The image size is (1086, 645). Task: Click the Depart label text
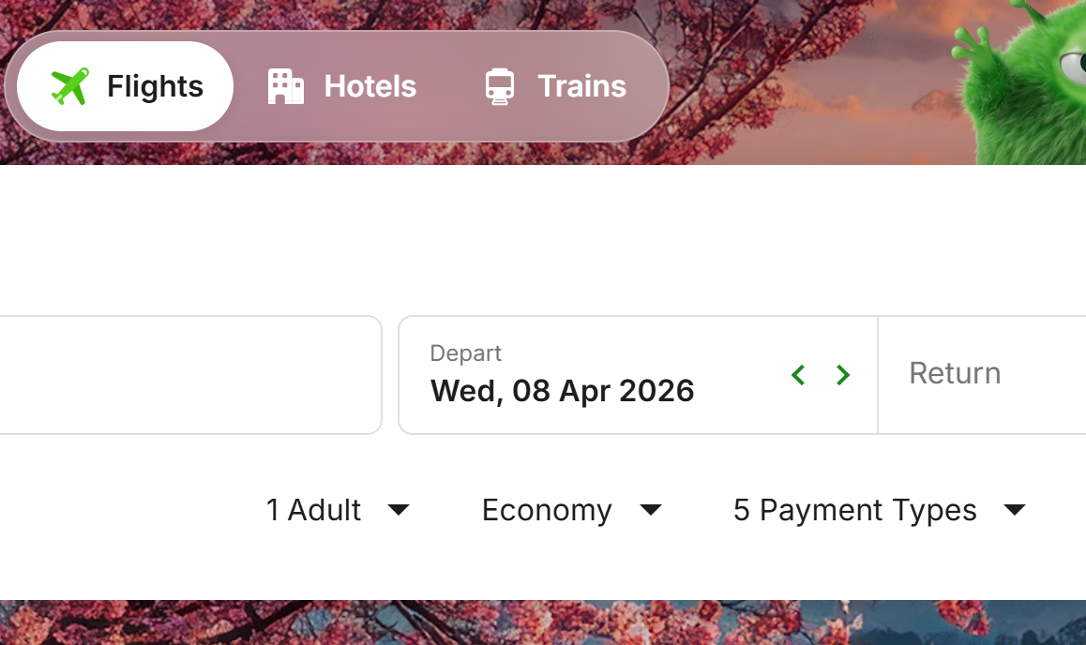pyautogui.click(x=466, y=353)
